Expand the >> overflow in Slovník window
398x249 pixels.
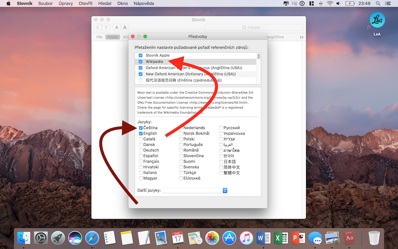click(x=301, y=37)
